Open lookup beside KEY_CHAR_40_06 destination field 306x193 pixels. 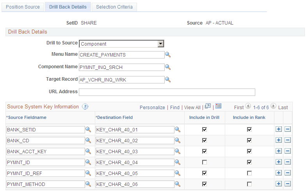click(178, 184)
